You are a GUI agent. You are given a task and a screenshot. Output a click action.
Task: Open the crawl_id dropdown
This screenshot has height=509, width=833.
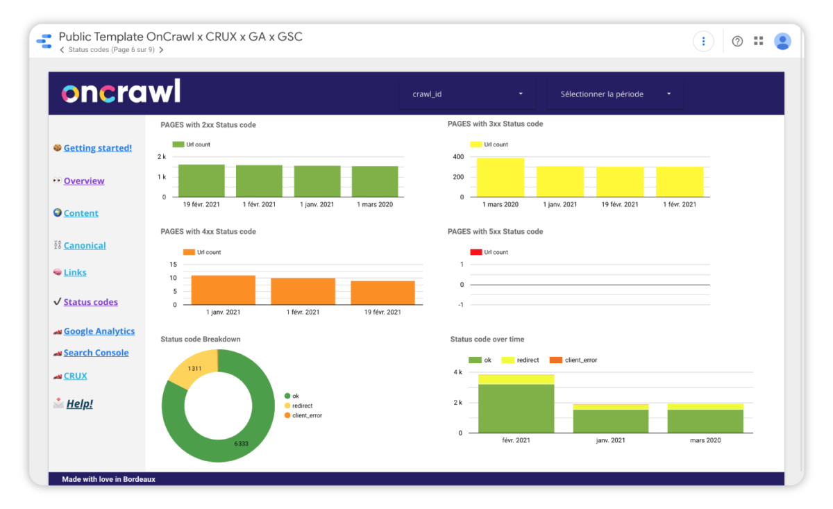(x=467, y=94)
